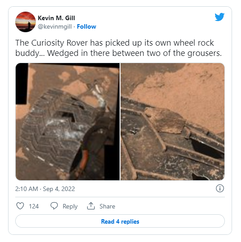Open the tweet info circle icon
Viewport: 241px width, 242px height.
(x=220, y=188)
